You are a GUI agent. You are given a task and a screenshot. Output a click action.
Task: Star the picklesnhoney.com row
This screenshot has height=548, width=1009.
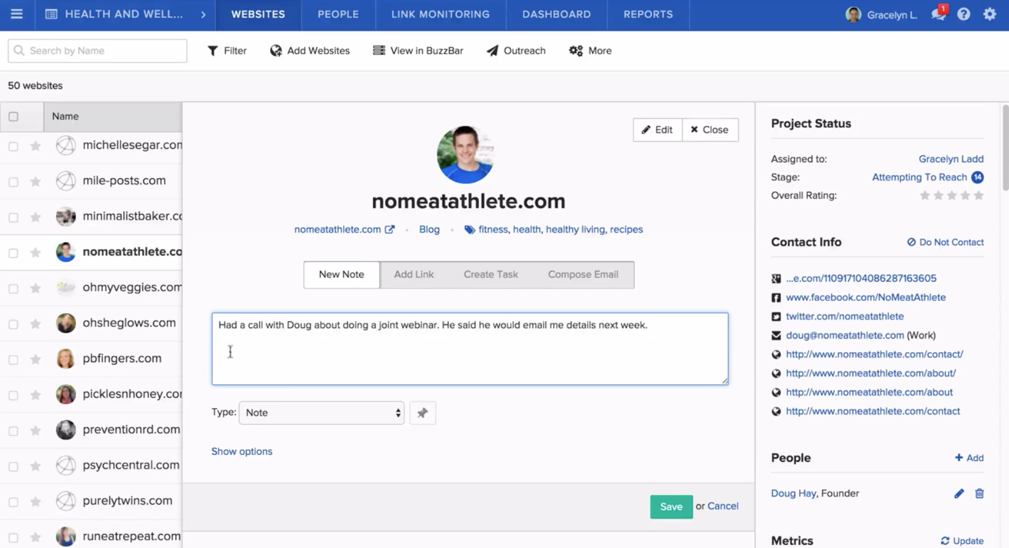point(36,395)
